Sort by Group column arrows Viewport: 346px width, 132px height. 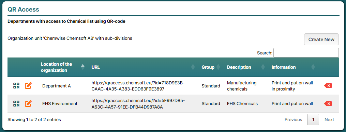(x=218, y=67)
